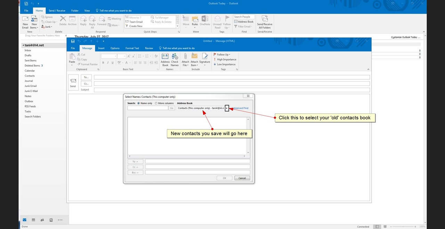Click the Subject field in the message window

232,90
